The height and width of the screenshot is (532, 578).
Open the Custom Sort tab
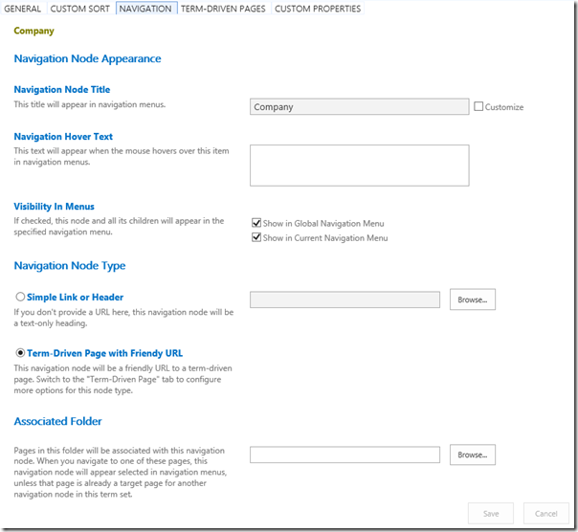(x=79, y=9)
